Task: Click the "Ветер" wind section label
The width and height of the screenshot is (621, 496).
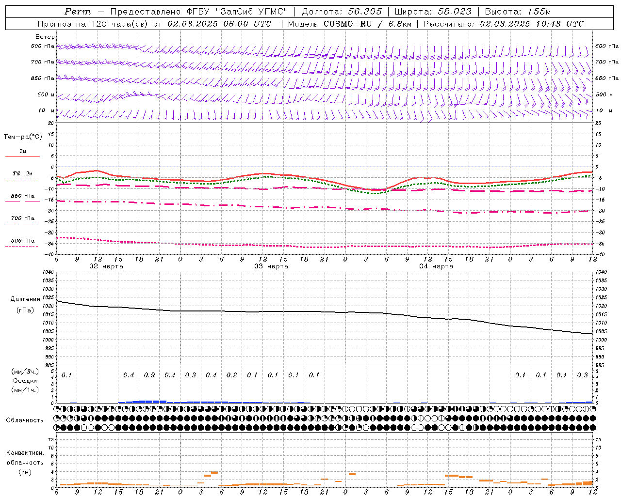Action: [x=45, y=37]
